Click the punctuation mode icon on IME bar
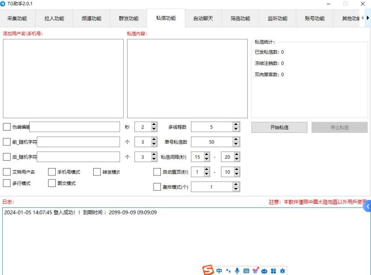This screenshot has height=275, width=371. coord(228,269)
